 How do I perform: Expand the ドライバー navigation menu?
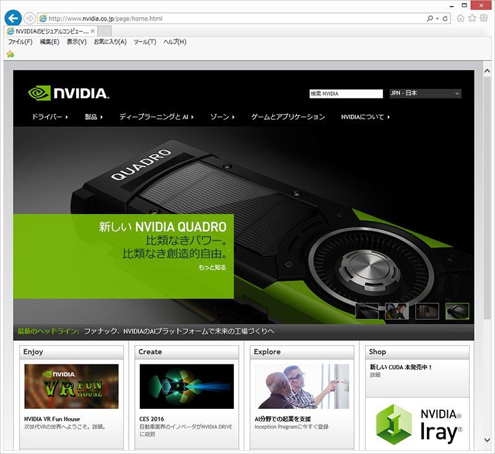(x=50, y=117)
